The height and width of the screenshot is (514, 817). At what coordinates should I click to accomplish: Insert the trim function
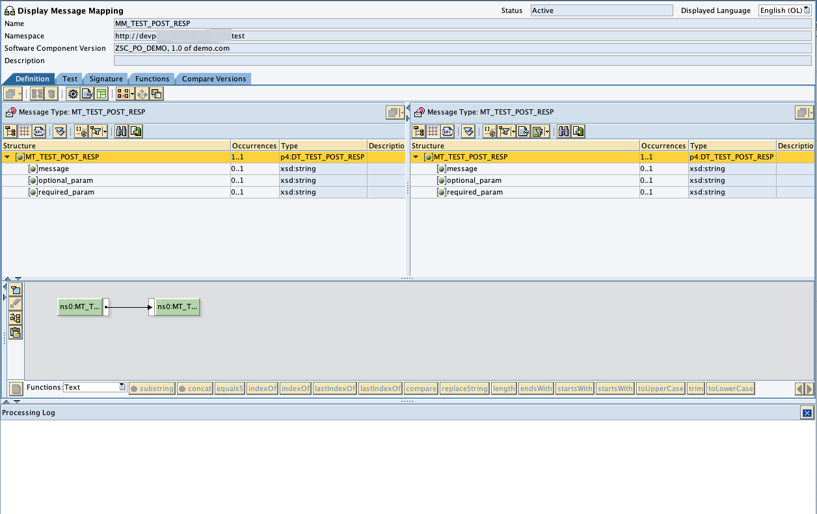pos(696,388)
